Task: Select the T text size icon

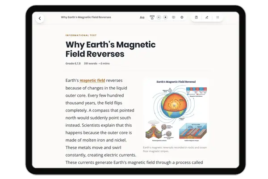Action: pos(152,17)
